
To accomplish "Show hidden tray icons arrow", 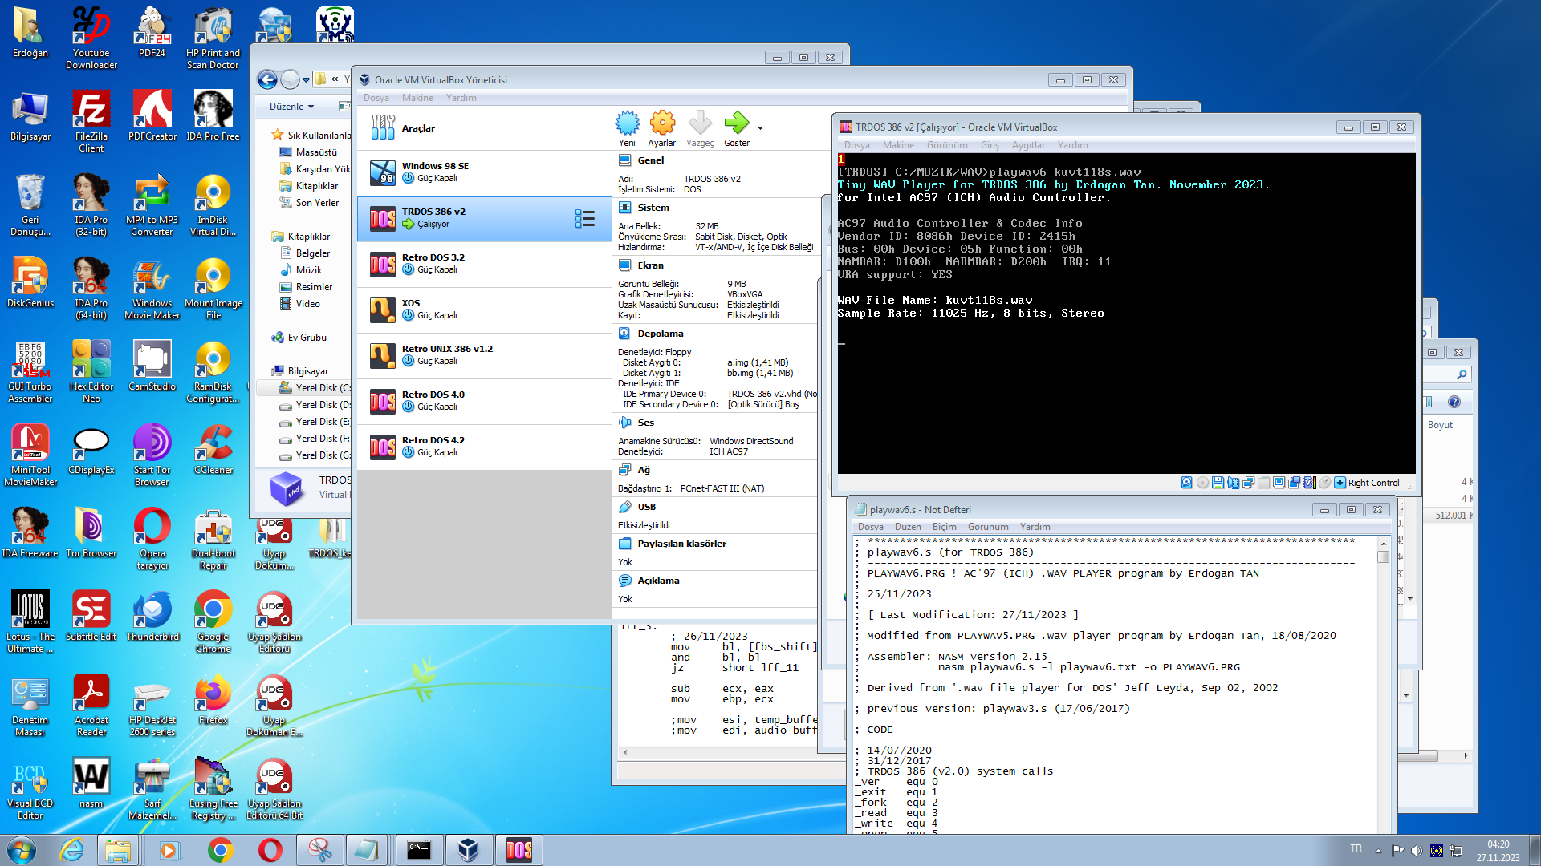I will tap(1378, 850).
